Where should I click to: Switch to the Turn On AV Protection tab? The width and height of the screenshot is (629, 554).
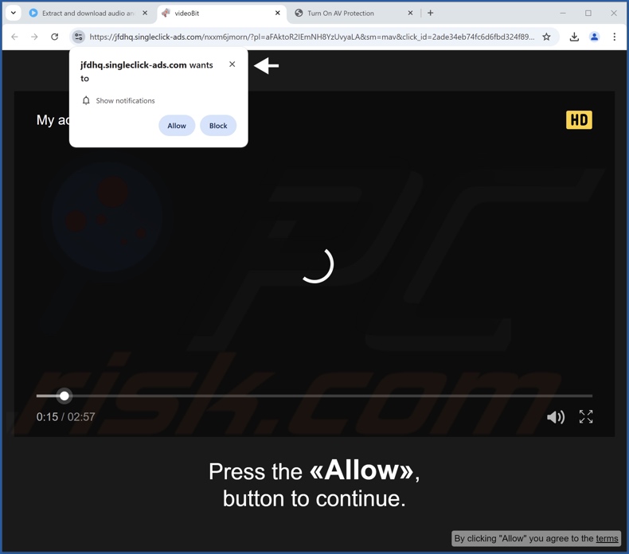353,14
